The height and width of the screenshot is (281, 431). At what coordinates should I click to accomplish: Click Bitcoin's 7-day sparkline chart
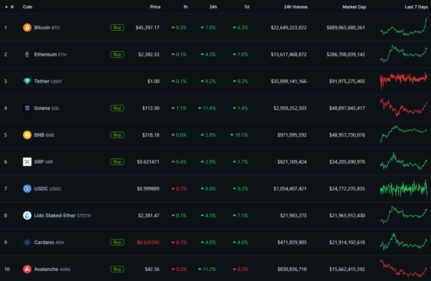point(403,27)
